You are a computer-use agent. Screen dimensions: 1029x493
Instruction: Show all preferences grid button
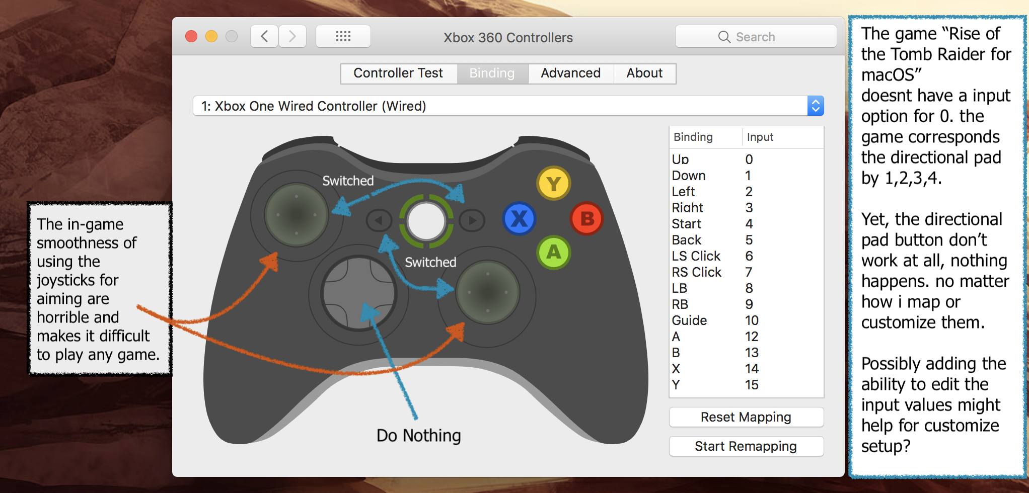pyautogui.click(x=343, y=37)
